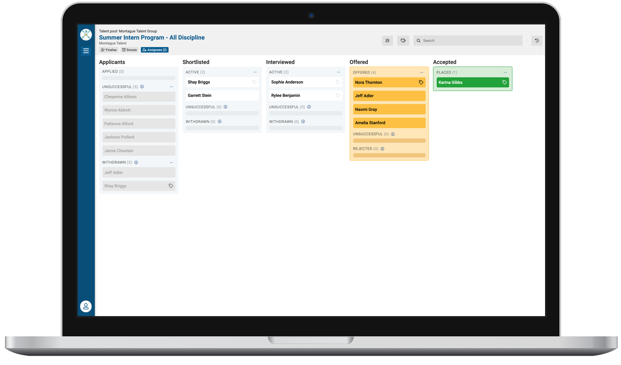Toggle the tag on Shay Briggs shortlisted card

point(254,82)
